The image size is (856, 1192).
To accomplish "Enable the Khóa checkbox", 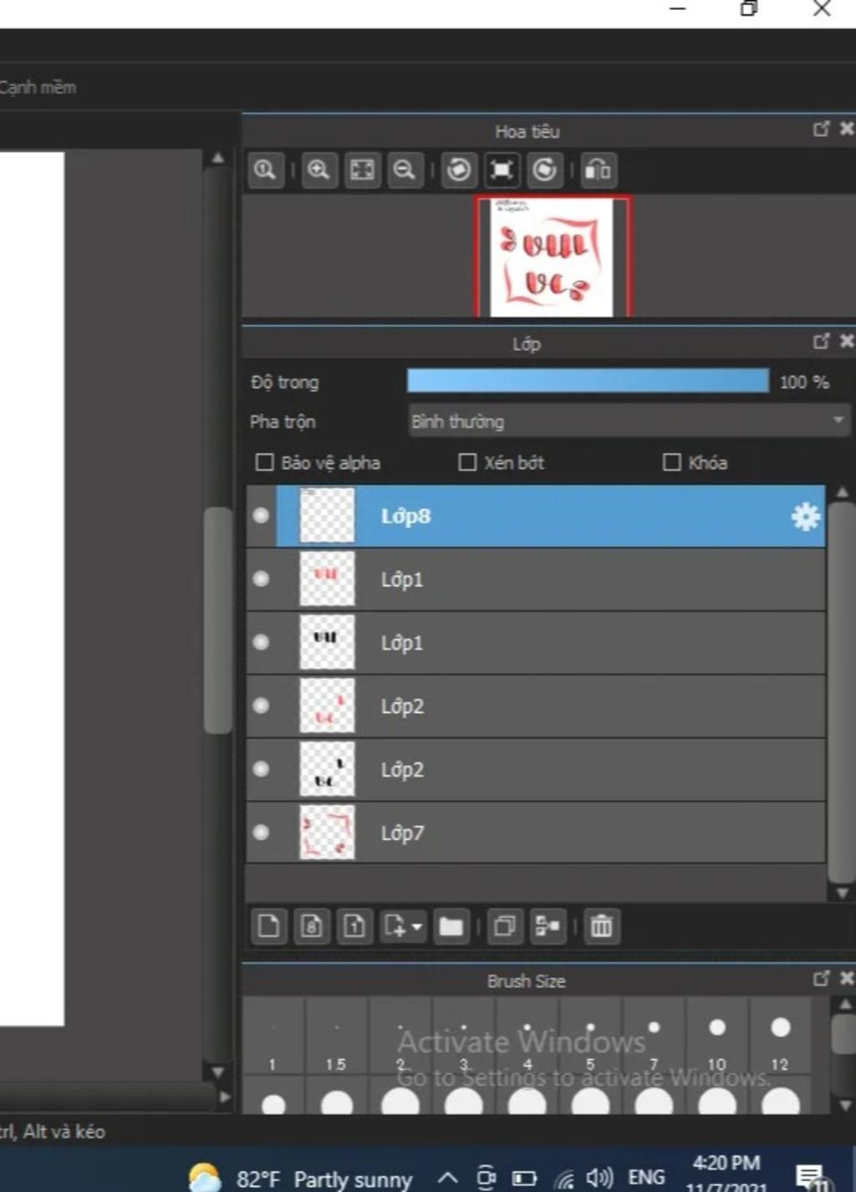I will [671, 462].
